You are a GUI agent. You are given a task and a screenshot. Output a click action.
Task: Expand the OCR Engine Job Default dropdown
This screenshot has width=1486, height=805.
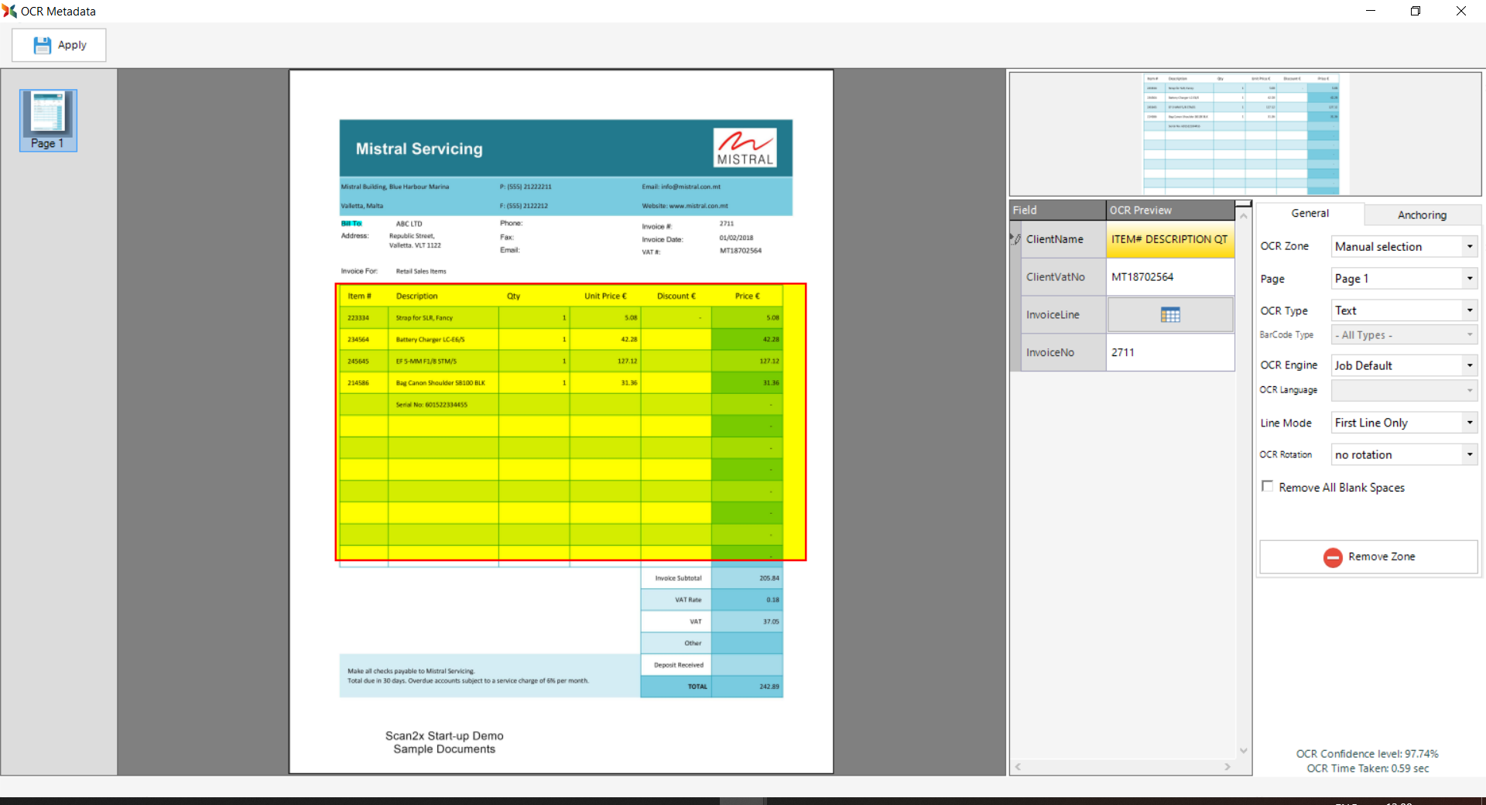(x=1469, y=365)
